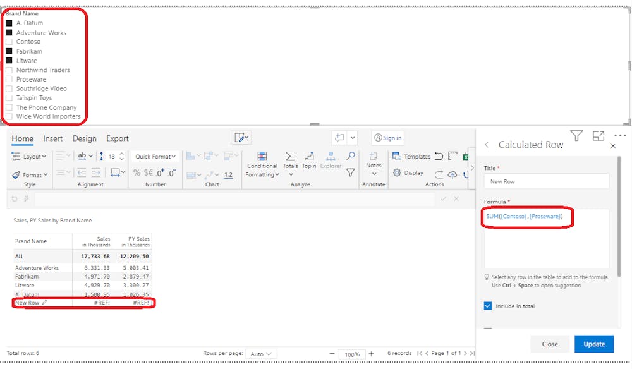632x369 pixels.
Task: Click the currency $€ format icon
Action: (x=149, y=173)
